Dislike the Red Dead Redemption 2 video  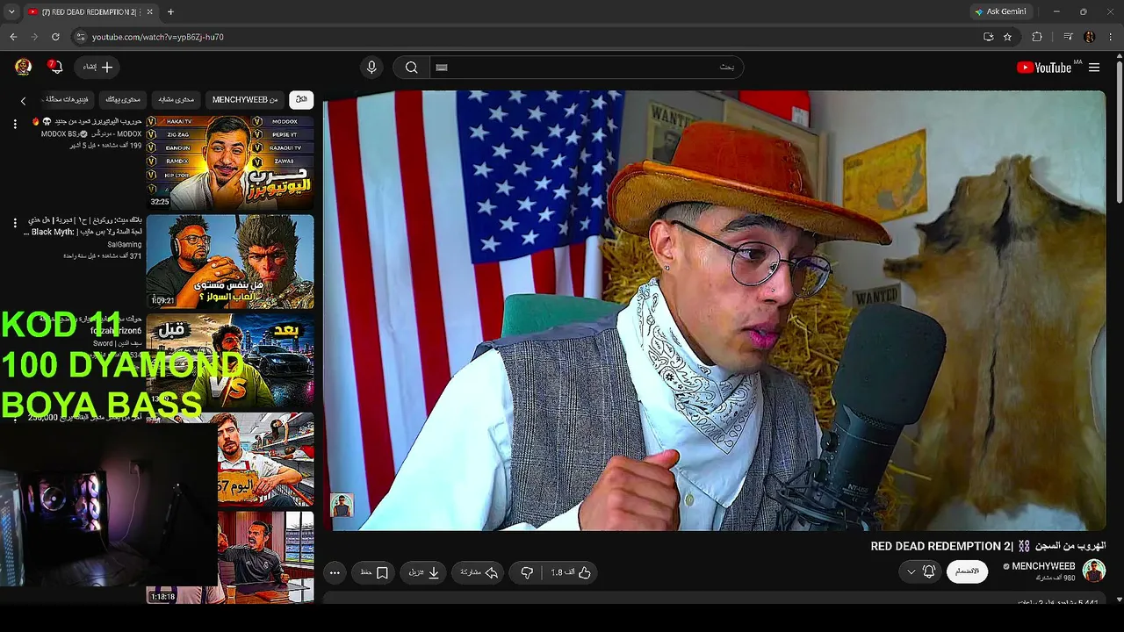click(527, 572)
